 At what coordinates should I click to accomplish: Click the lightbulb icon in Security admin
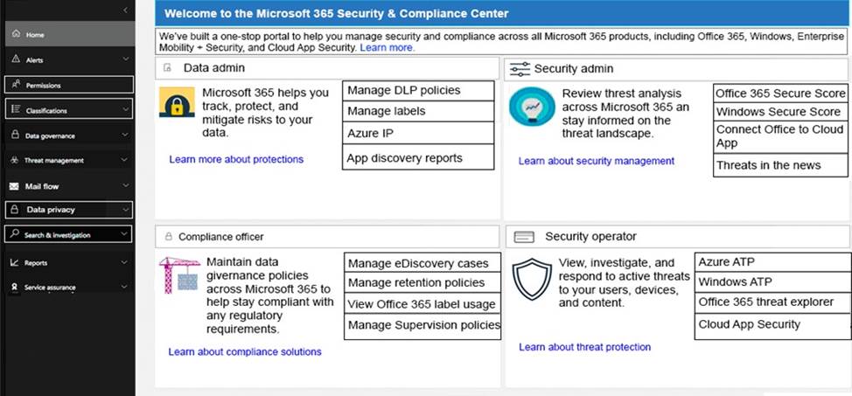532,107
